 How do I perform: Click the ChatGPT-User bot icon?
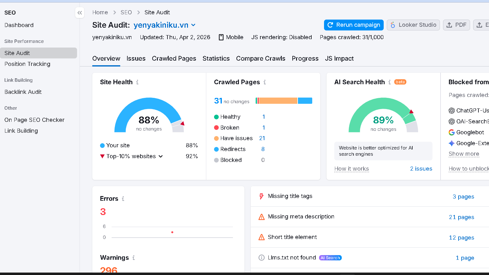tap(452, 111)
